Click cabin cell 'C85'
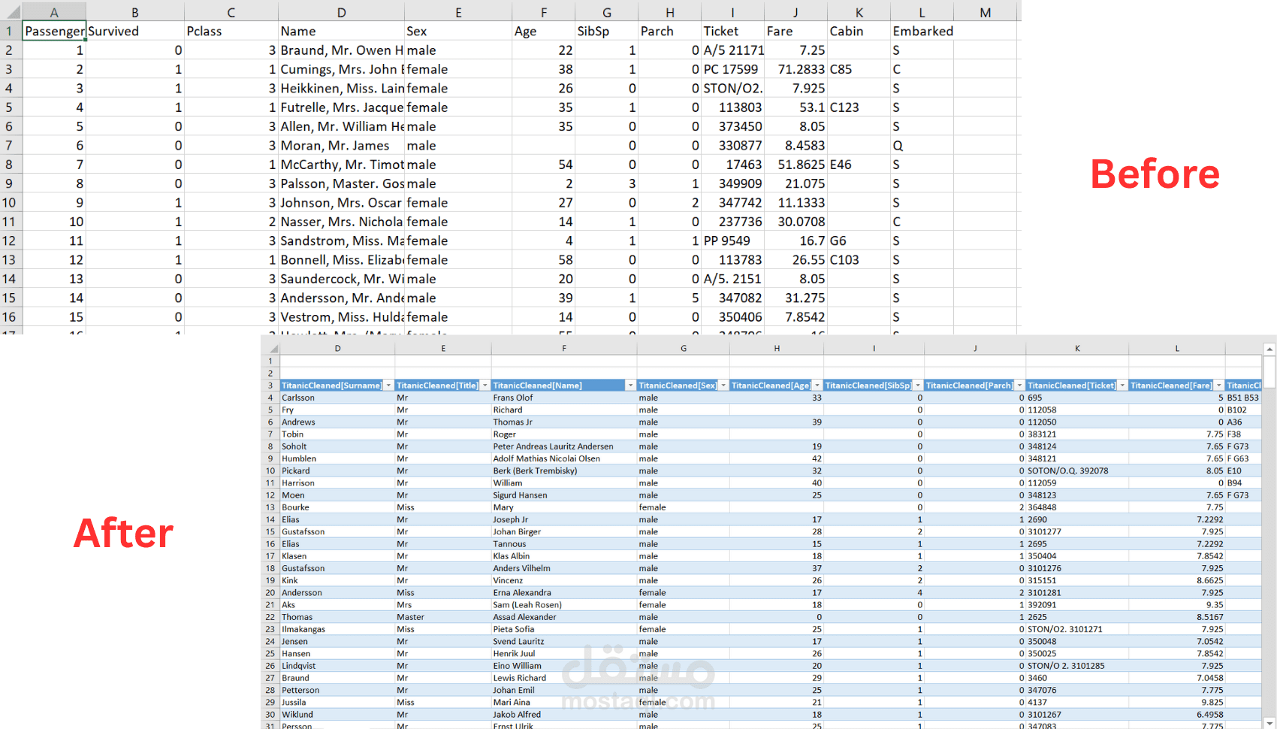The image size is (1277, 729). pyautogui.click(x=859, y=69)
